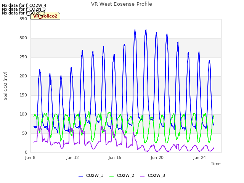Click the Jun 8 x-axis label
244x183 pixels.
pyautogui.click(x=30, y=157)
